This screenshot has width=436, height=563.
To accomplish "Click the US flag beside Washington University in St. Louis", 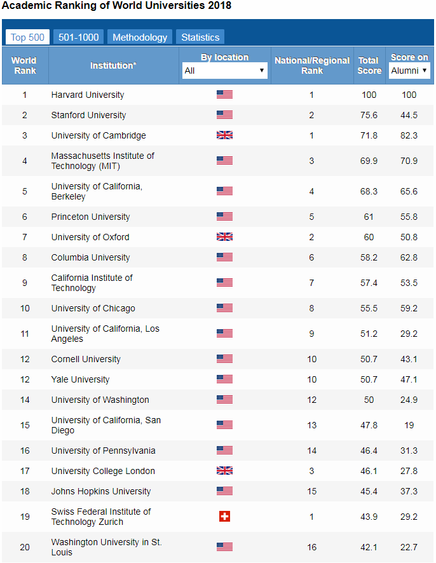I will click(x=224, y=547).
